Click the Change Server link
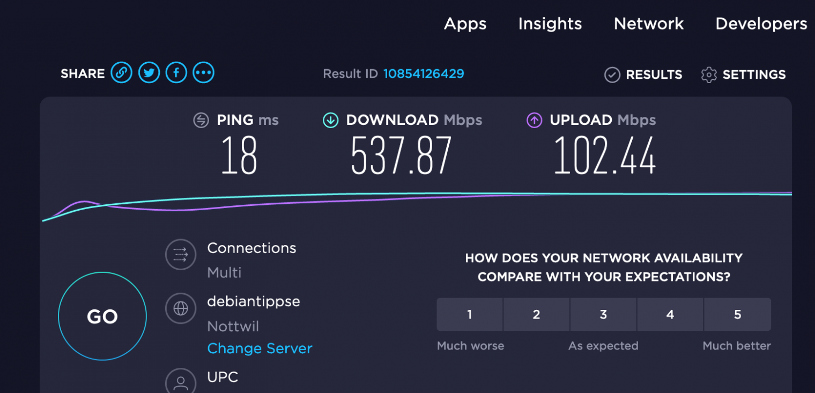This screenshot has width=815, height=393. pos(260,348)
